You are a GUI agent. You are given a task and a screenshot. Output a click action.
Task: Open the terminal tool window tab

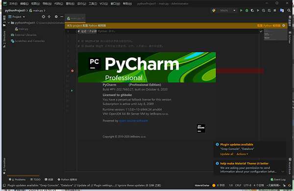(49, 180)
